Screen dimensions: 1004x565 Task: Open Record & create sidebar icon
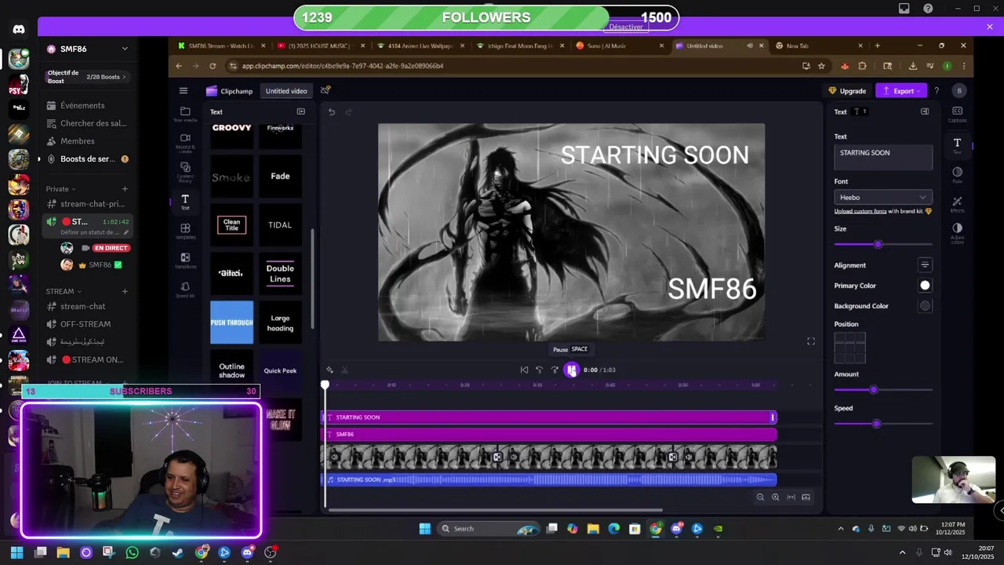[185, 141]
